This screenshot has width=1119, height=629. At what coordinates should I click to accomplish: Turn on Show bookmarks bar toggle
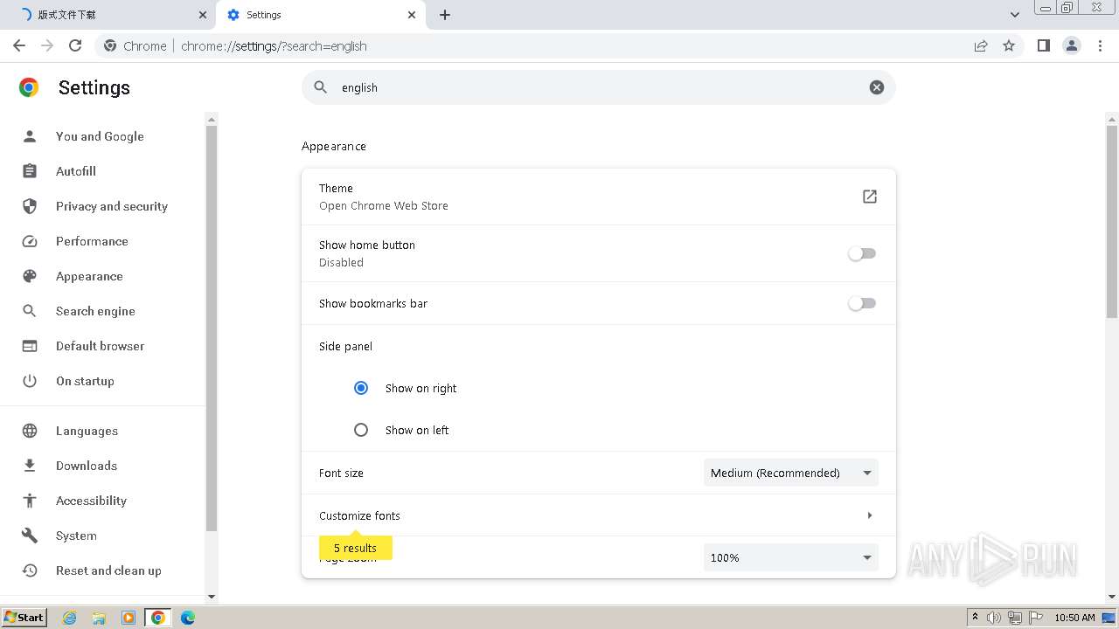click(x=862, y=303)
